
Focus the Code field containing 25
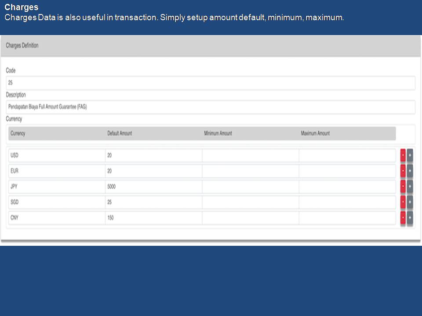(211, 83)
